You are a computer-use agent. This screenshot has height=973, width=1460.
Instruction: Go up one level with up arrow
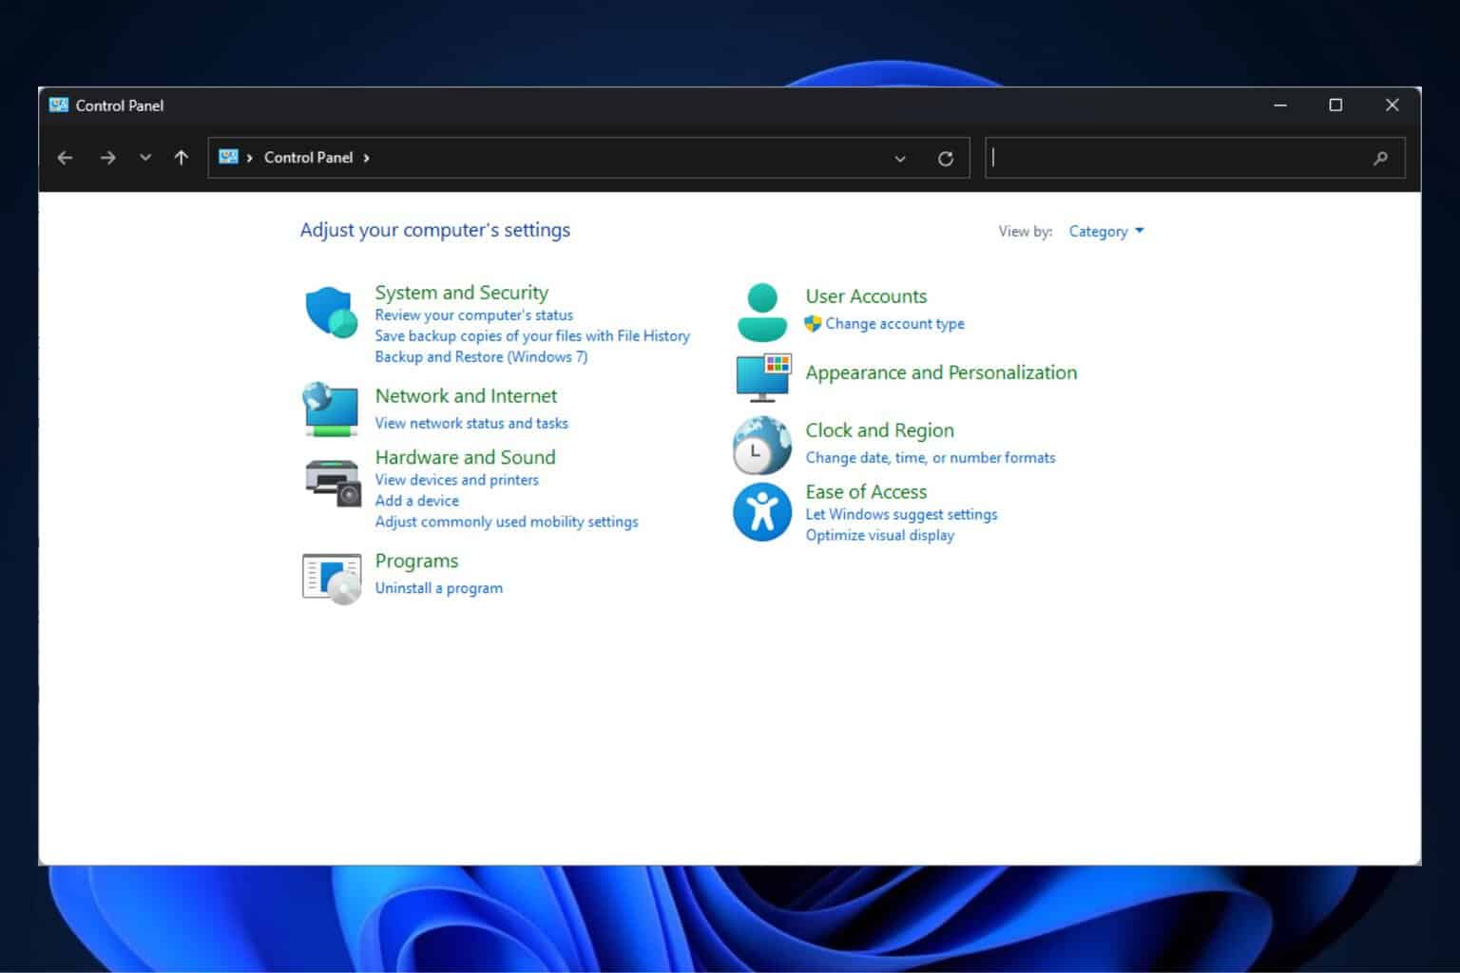coord(182,158)
